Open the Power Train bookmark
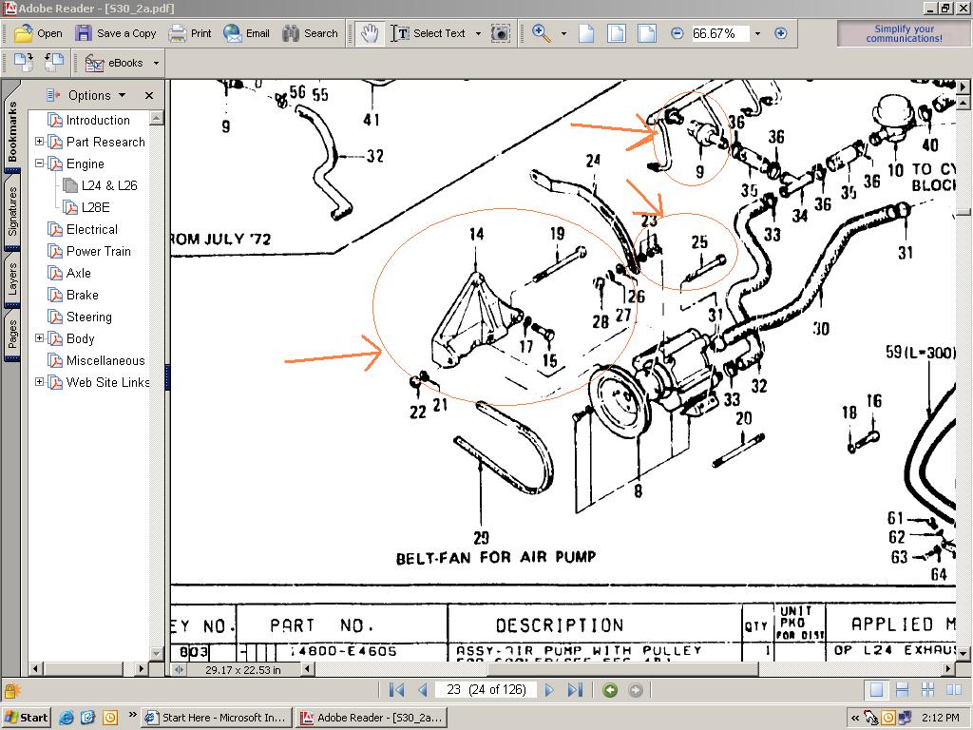973x730 pixels. [x=99, y=251]
